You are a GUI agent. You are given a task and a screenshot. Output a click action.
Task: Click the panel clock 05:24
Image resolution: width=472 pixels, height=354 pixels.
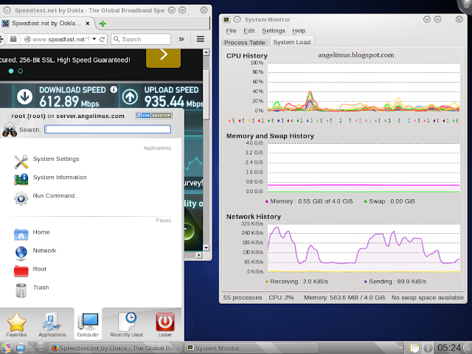coord(449,348)
